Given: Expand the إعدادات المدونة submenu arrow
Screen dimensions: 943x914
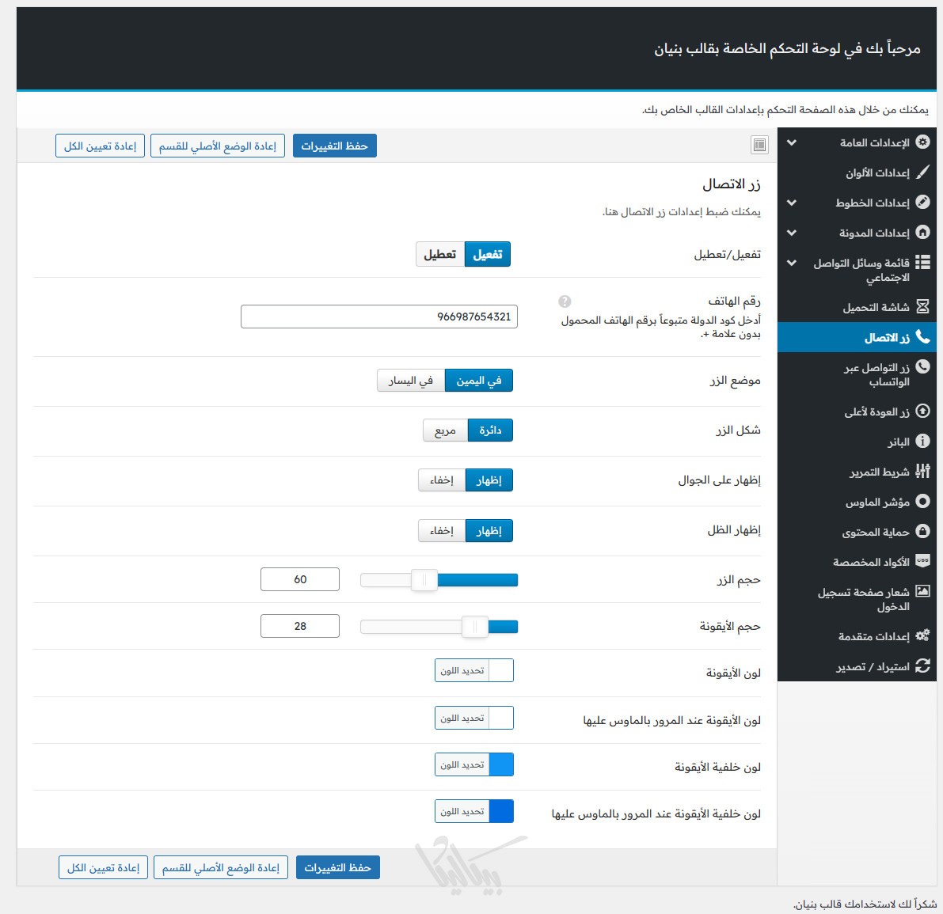Looking at the screenshot, I should [792, 233].
